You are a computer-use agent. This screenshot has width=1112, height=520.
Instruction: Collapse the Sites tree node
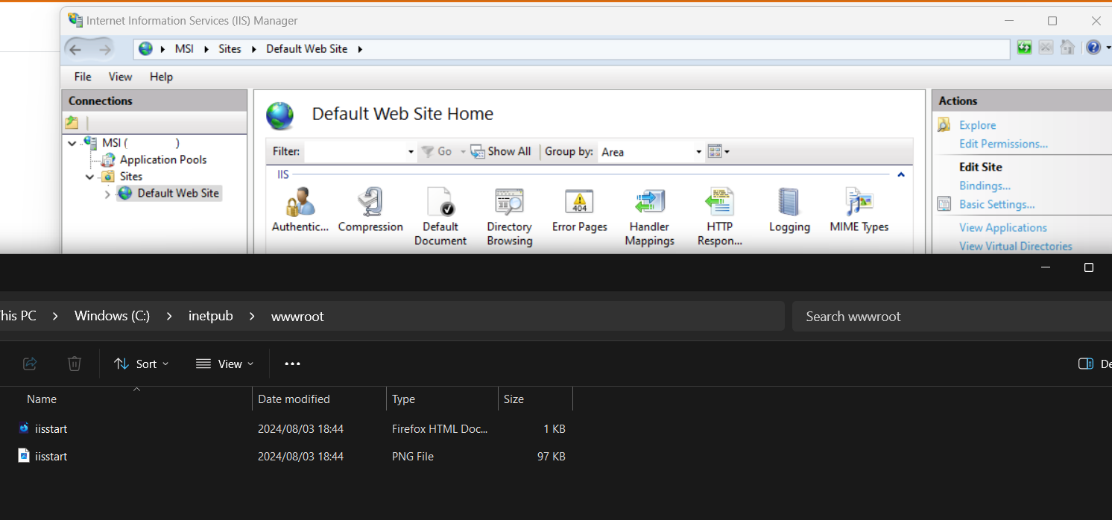point(89,177)
